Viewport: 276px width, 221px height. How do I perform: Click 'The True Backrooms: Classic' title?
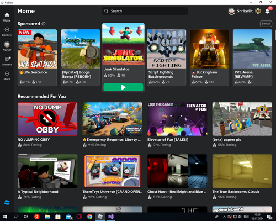(x=236, y=192)
